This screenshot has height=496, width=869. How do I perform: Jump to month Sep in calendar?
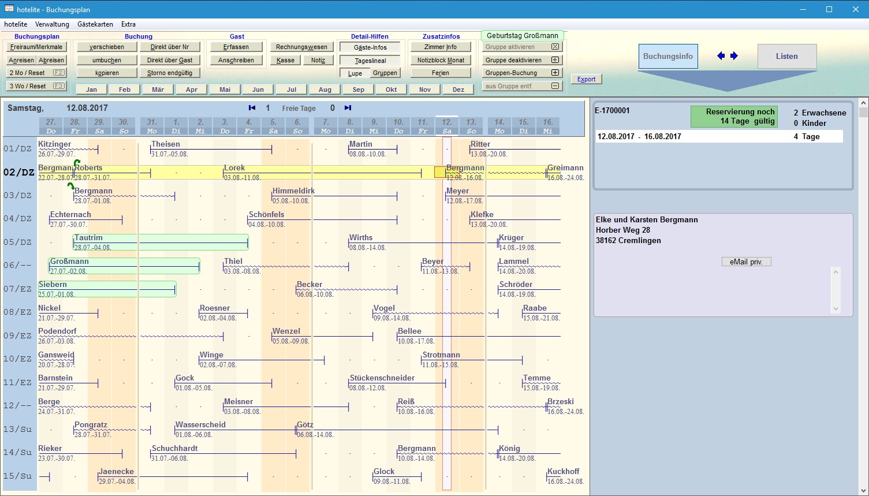[x=358, y=89]
